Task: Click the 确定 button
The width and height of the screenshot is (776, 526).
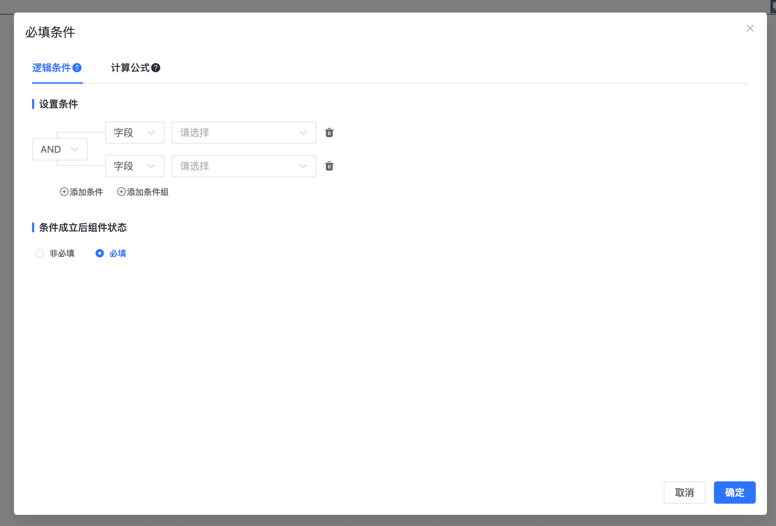Action: (735, 493)
